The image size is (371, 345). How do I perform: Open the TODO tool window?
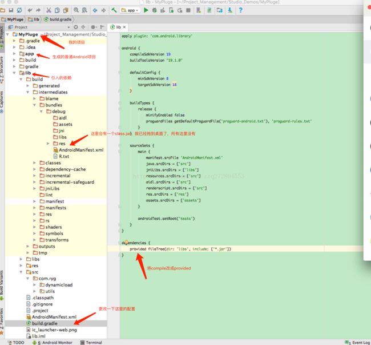[16, 342]
